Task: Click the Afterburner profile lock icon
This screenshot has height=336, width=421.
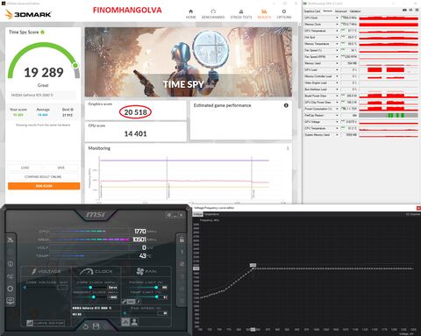Action: click(x=182, y=239)
